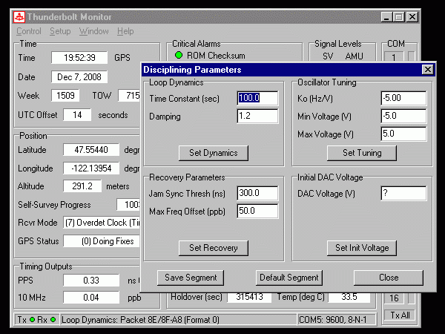Click the Longitude value -122.13954
The width and height of the screenshot is (445, 334).
pos(91,168)
